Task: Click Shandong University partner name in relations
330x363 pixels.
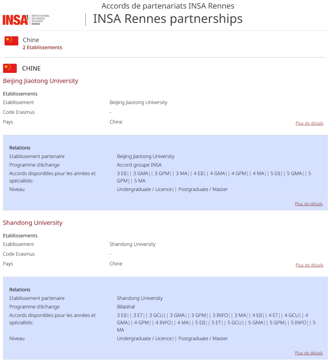Action: [140, 298]
